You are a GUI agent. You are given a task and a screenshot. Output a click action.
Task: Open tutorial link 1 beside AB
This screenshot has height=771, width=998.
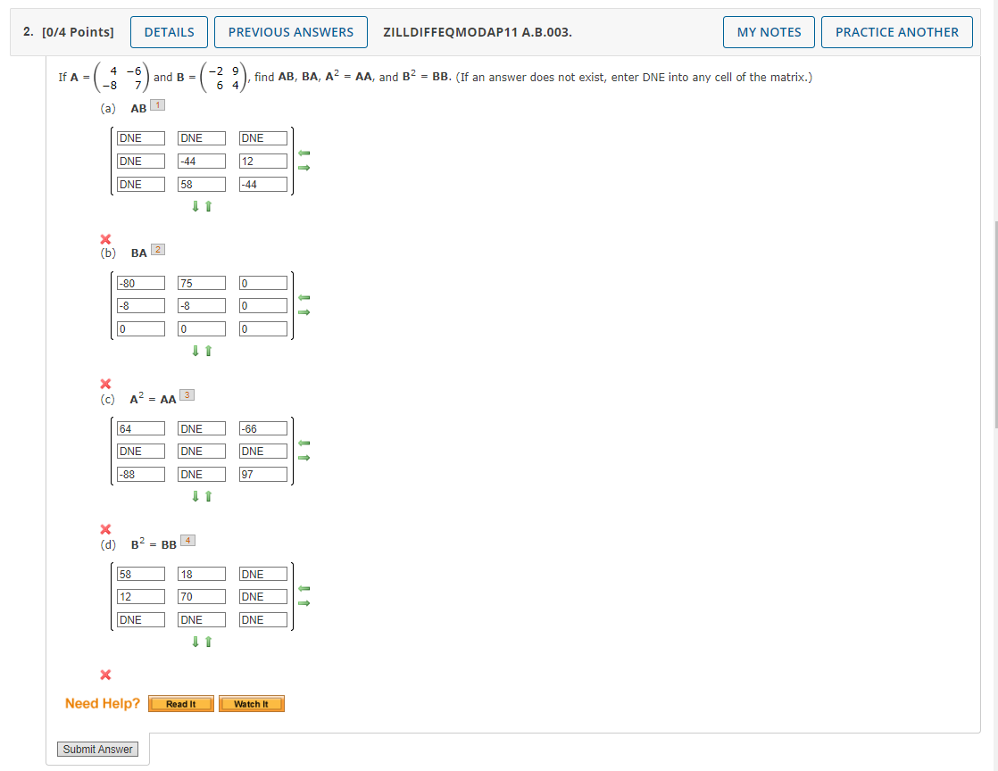point(157,104)
